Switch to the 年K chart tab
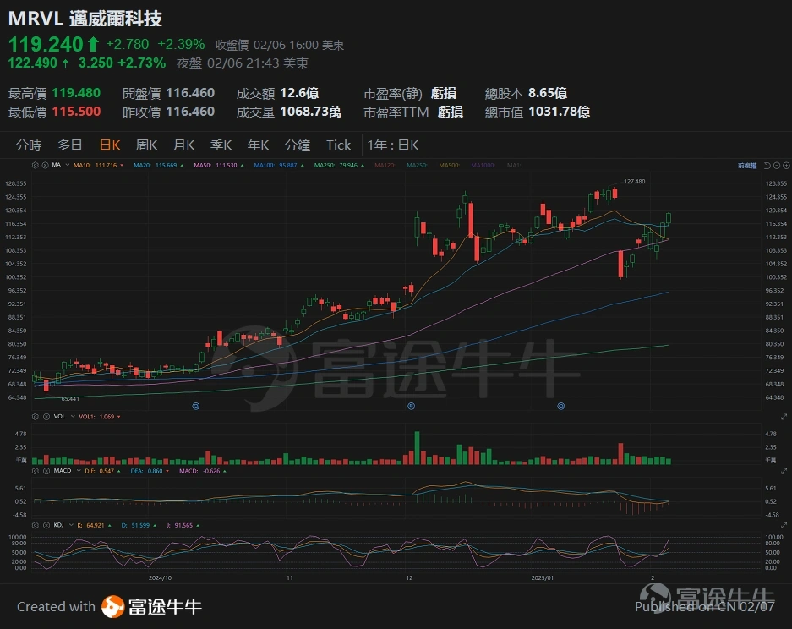The image size is (792, 629). coord(258,145)
